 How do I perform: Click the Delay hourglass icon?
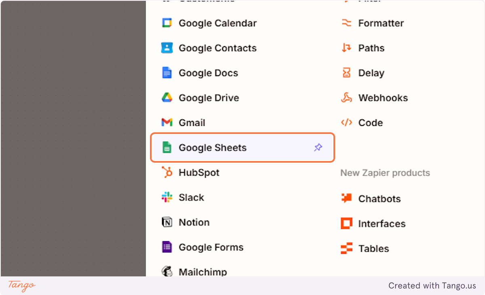pyautogui.click(x=346, y=73)
